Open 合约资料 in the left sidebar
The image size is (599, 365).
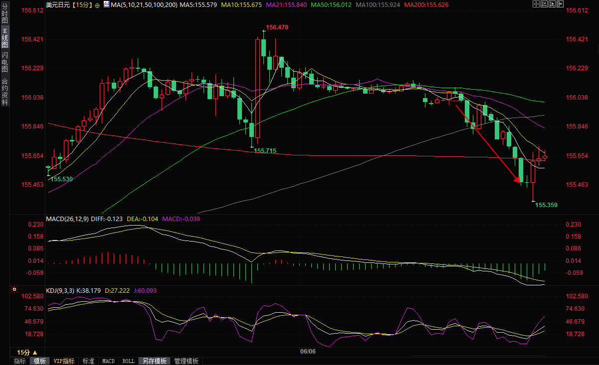4,91
